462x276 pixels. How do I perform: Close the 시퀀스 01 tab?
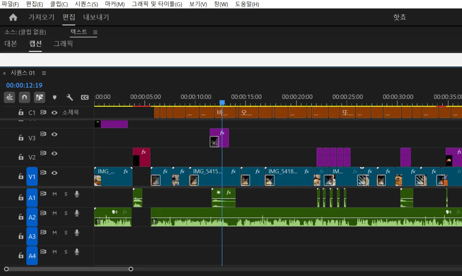point(5,73)
